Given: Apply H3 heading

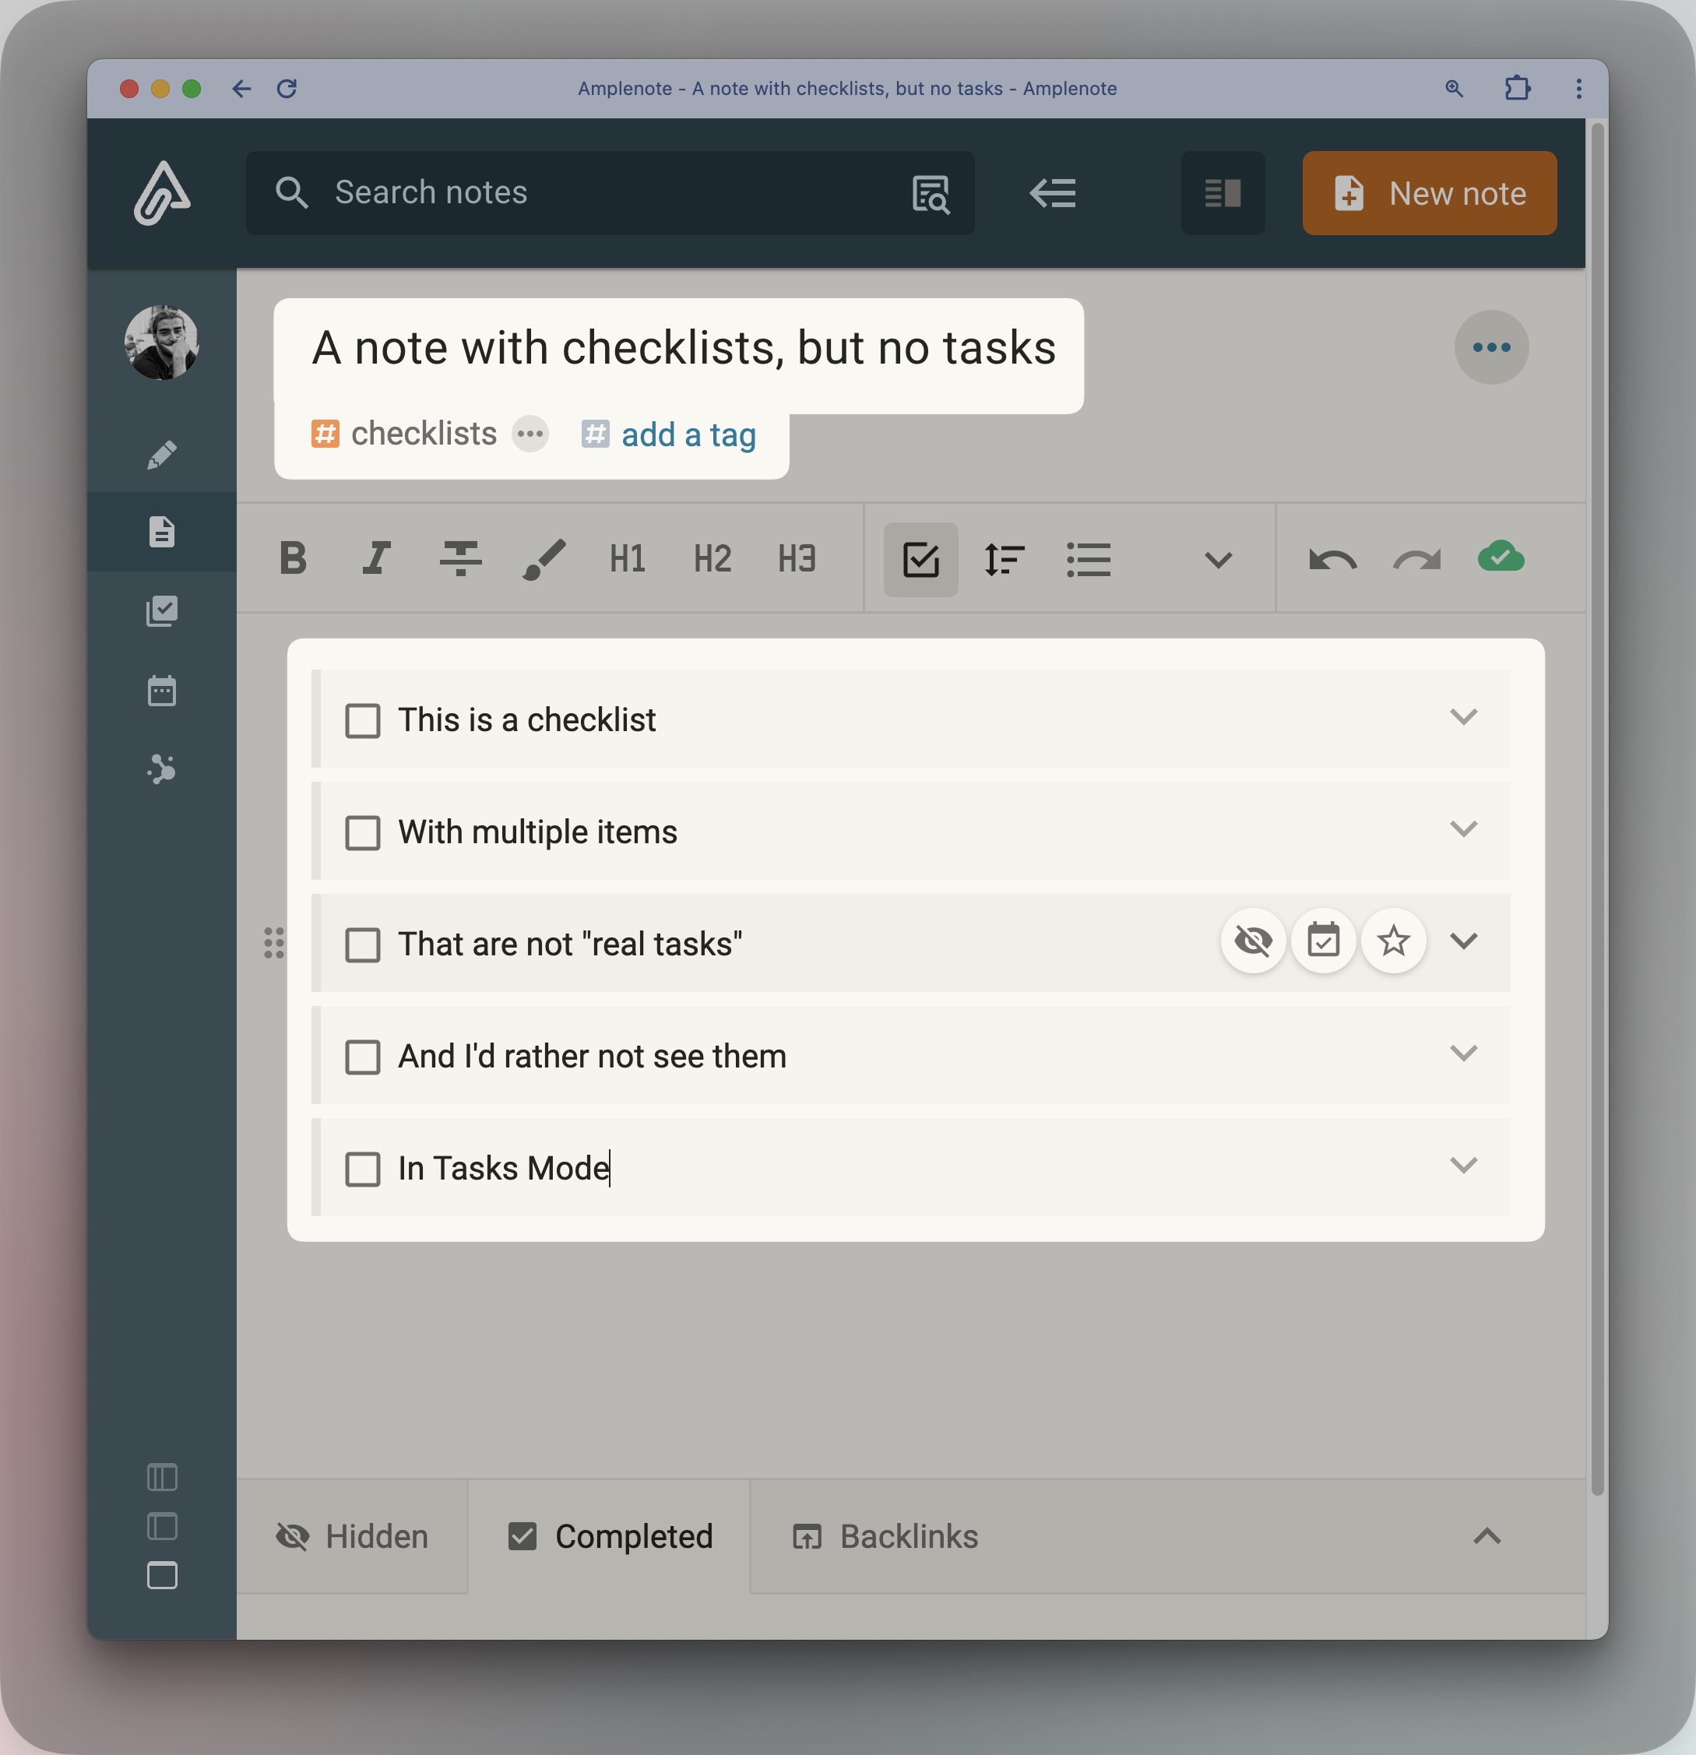Looking at the screenshot, I should tap(796, 559).
